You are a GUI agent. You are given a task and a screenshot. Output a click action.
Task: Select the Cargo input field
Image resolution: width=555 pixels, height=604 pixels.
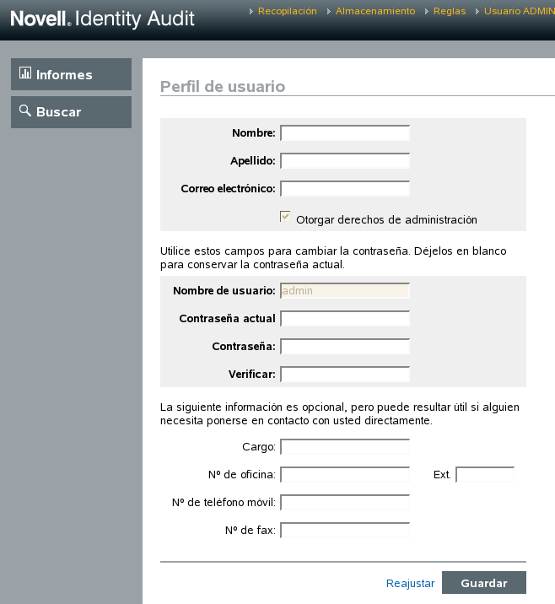pos(345,447)
